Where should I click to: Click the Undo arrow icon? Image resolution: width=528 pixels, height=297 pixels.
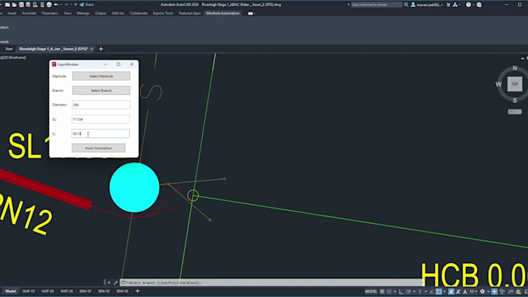click(56, 5)
